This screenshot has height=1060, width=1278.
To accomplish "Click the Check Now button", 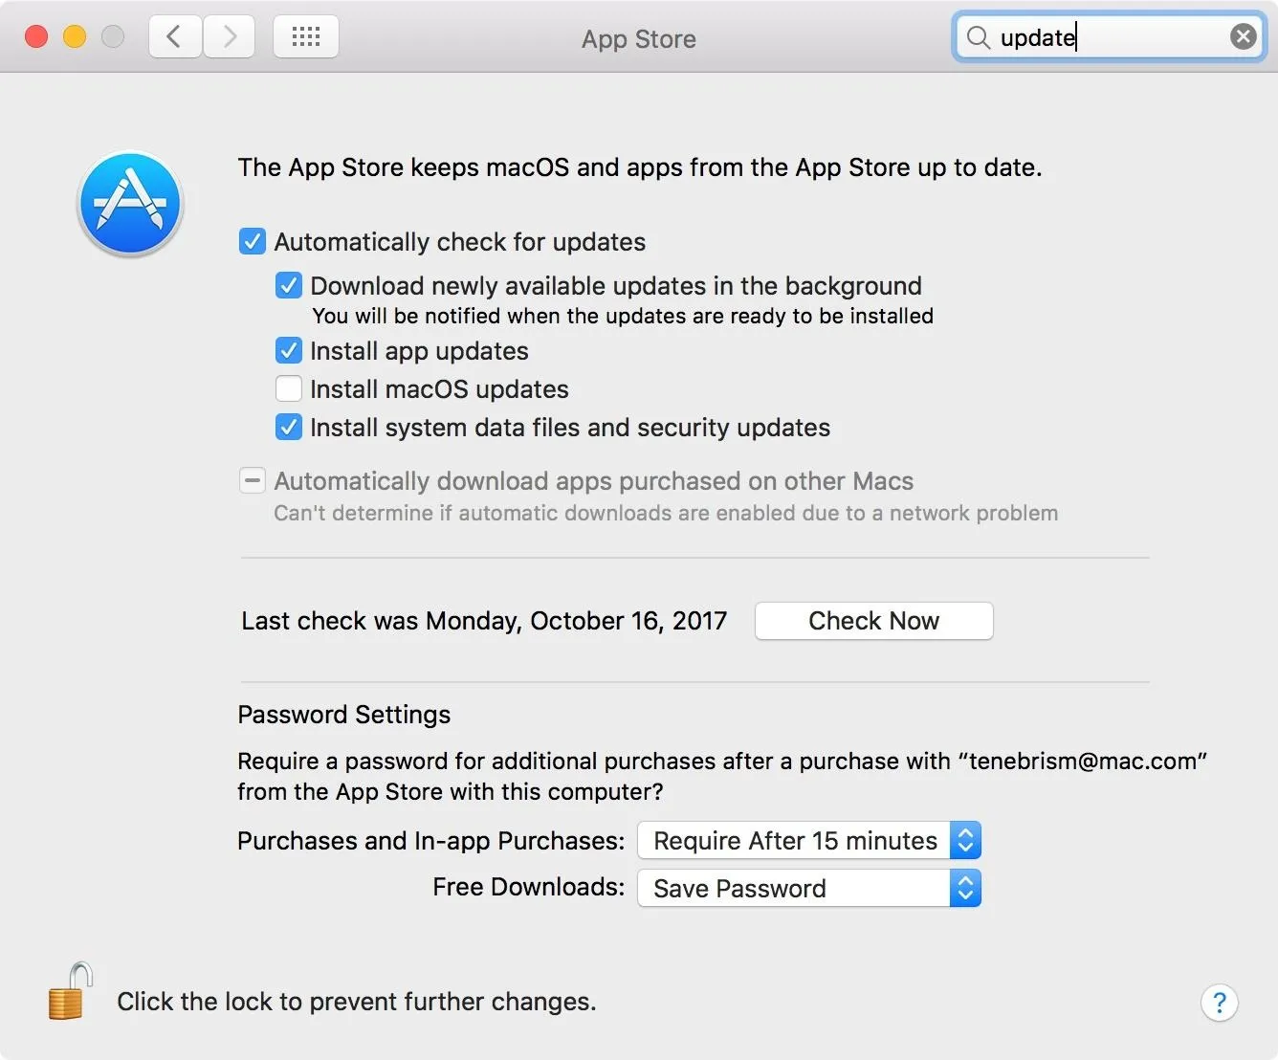I will pos(873,621).
